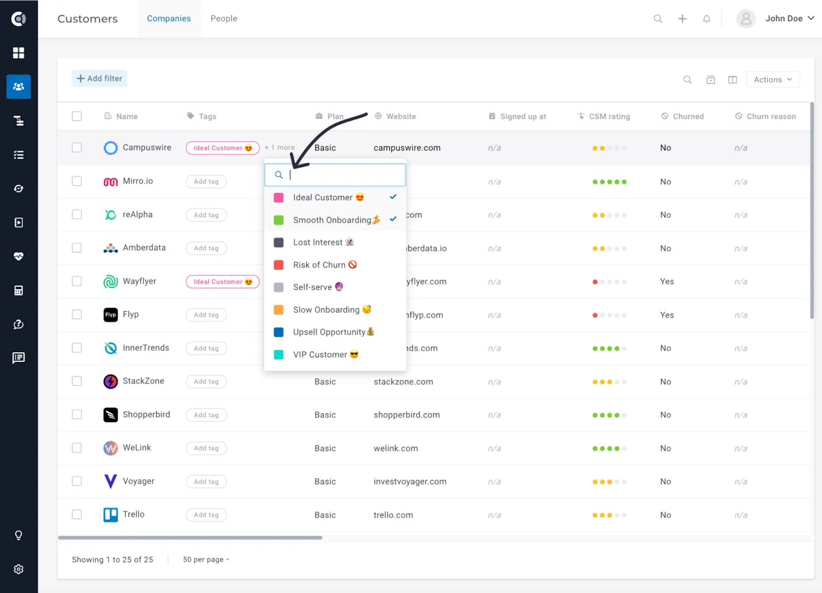Screen dimensions: 822x593
Task: Tick the select-all checkbox in header row
Action: point(77,116)
